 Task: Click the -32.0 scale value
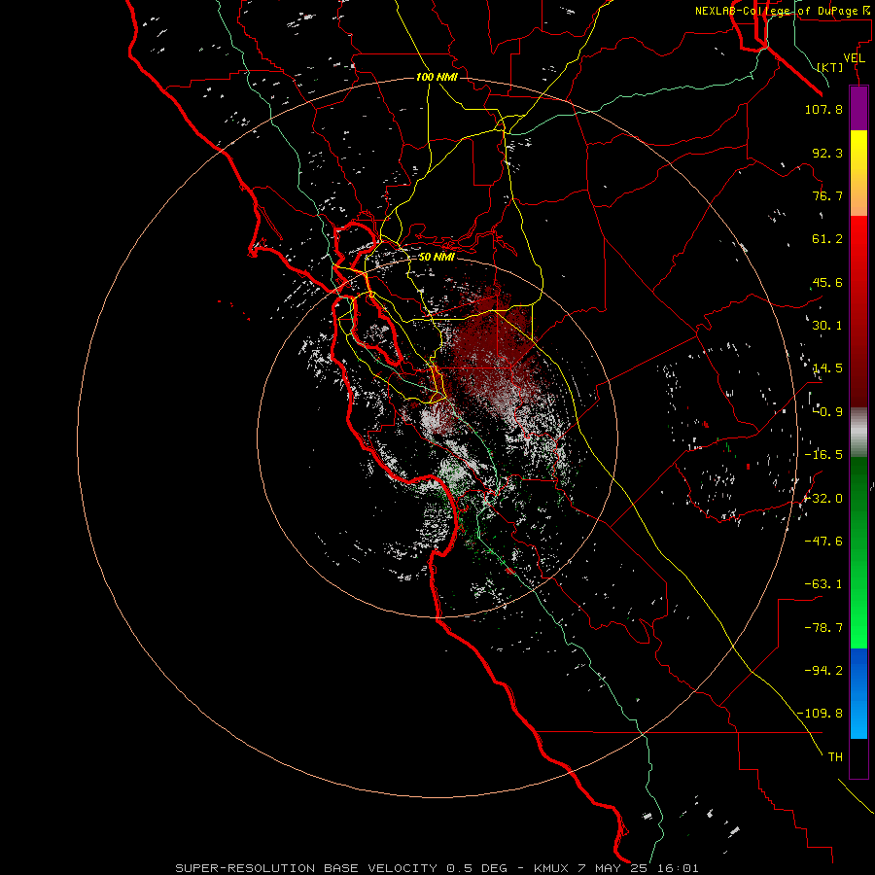tap(823, 499)
